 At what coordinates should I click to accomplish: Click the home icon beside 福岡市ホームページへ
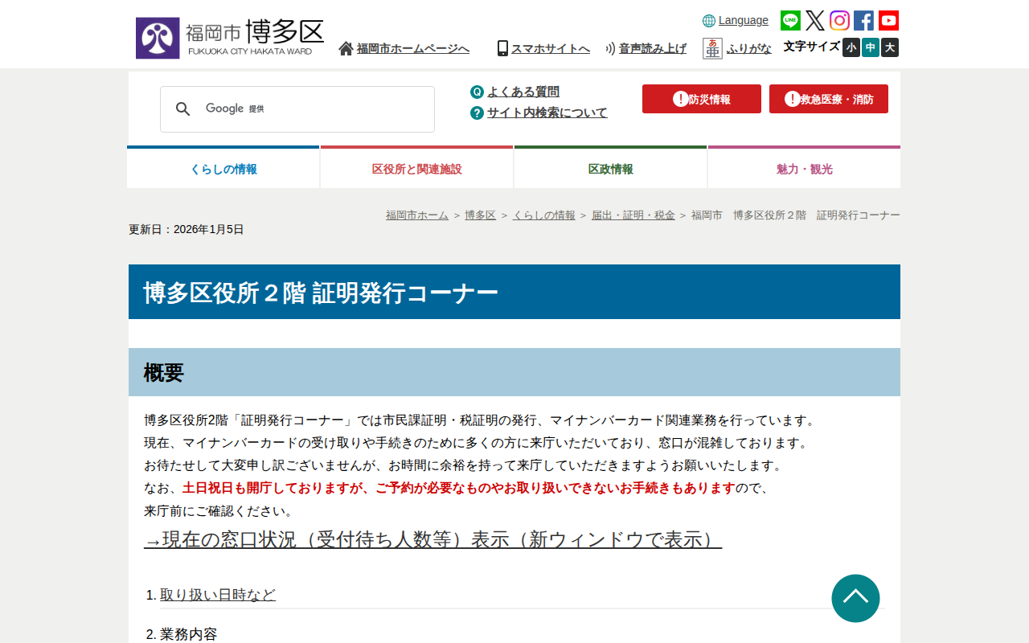pos(346,48)
